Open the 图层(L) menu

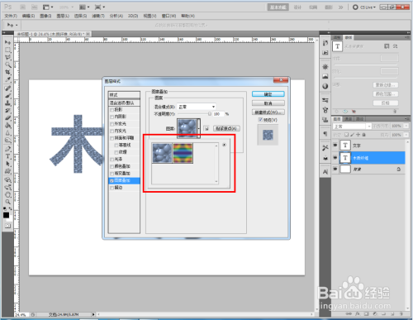[63, 16]
